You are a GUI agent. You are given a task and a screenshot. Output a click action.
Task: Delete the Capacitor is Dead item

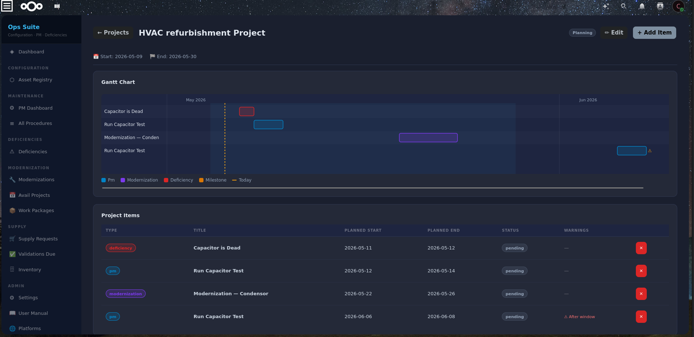(641, 248)
